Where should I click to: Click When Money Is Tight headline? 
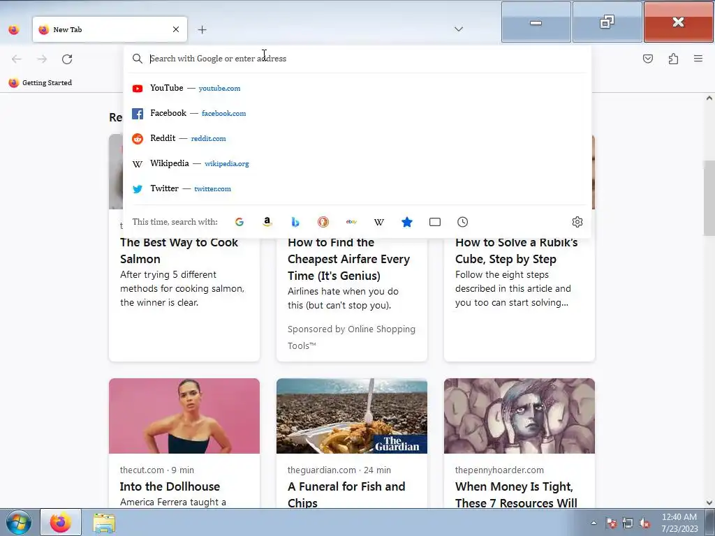[516, 495]
